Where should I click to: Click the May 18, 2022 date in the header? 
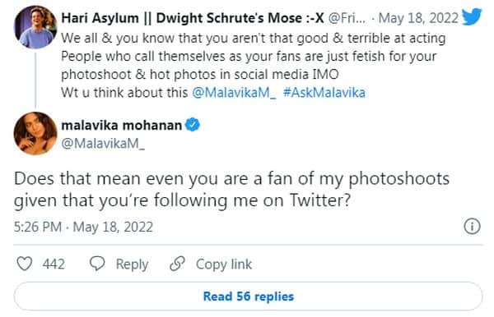click(x=418, y=18)
